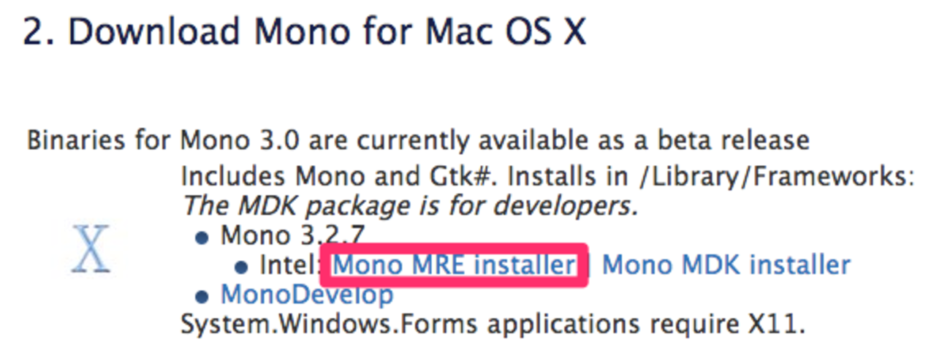The image size is (950, 361).
Task: Click the Binaries for Mono 3.0 sentence
Action: (x=418, y=140)
